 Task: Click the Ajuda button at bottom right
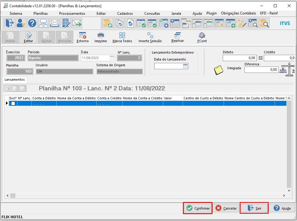tap(282, 208)
